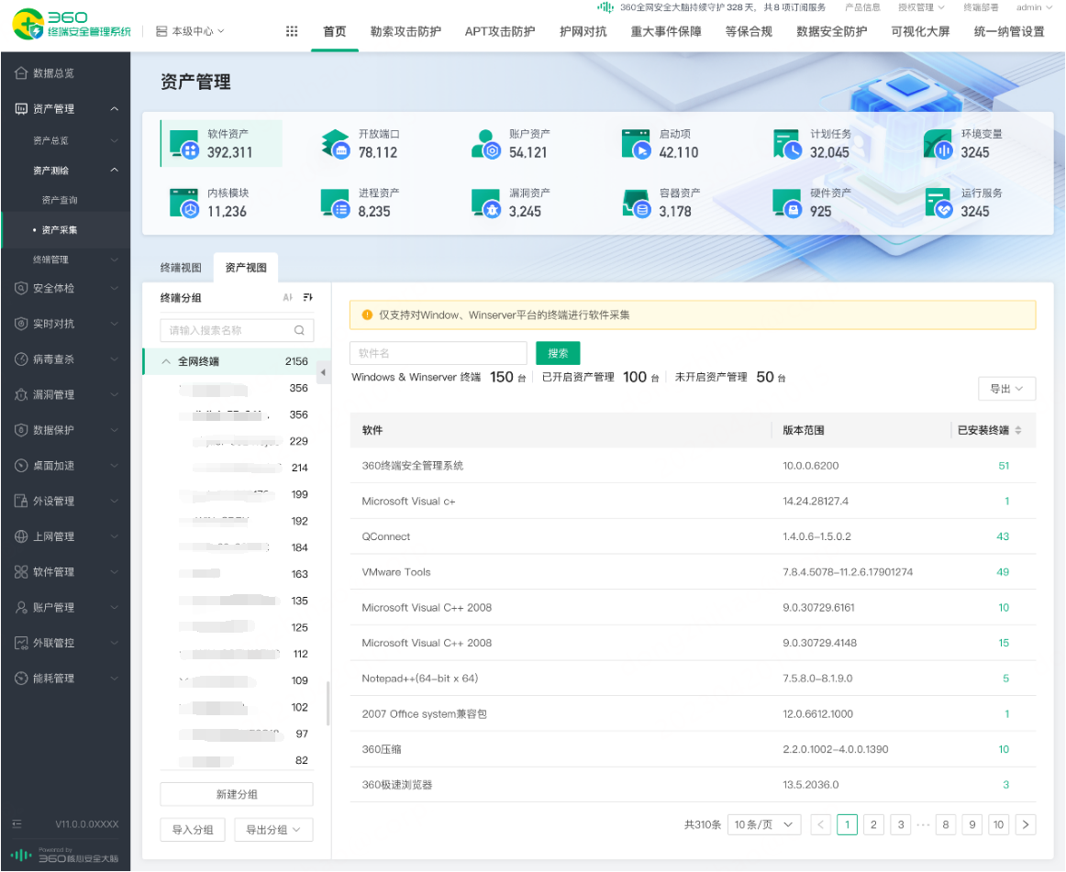The width and height of the screenshot is (1066, 872).
Task: Collapse the left sidebar with bottom menu icon
Action: (x=17, y=823)
